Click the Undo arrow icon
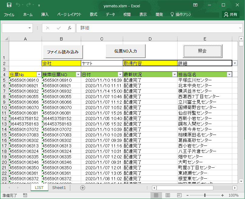Viewport: 245px width, 199px height. pos(18,5)
